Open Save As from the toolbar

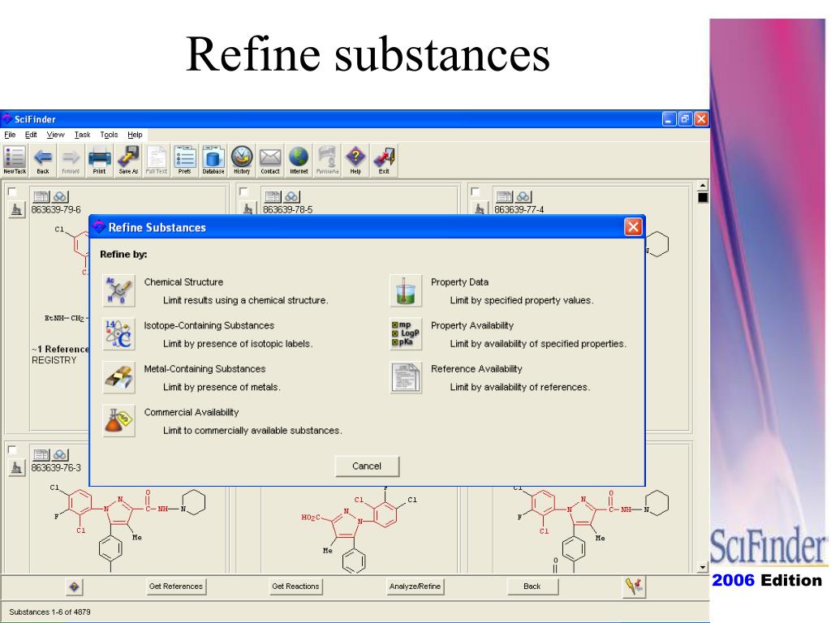click(x=128, y=160)
